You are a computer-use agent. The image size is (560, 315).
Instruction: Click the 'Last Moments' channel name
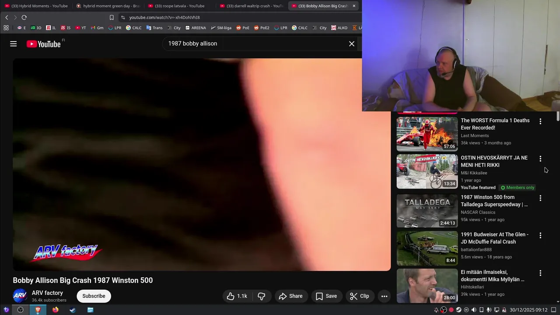coord(475,136)
